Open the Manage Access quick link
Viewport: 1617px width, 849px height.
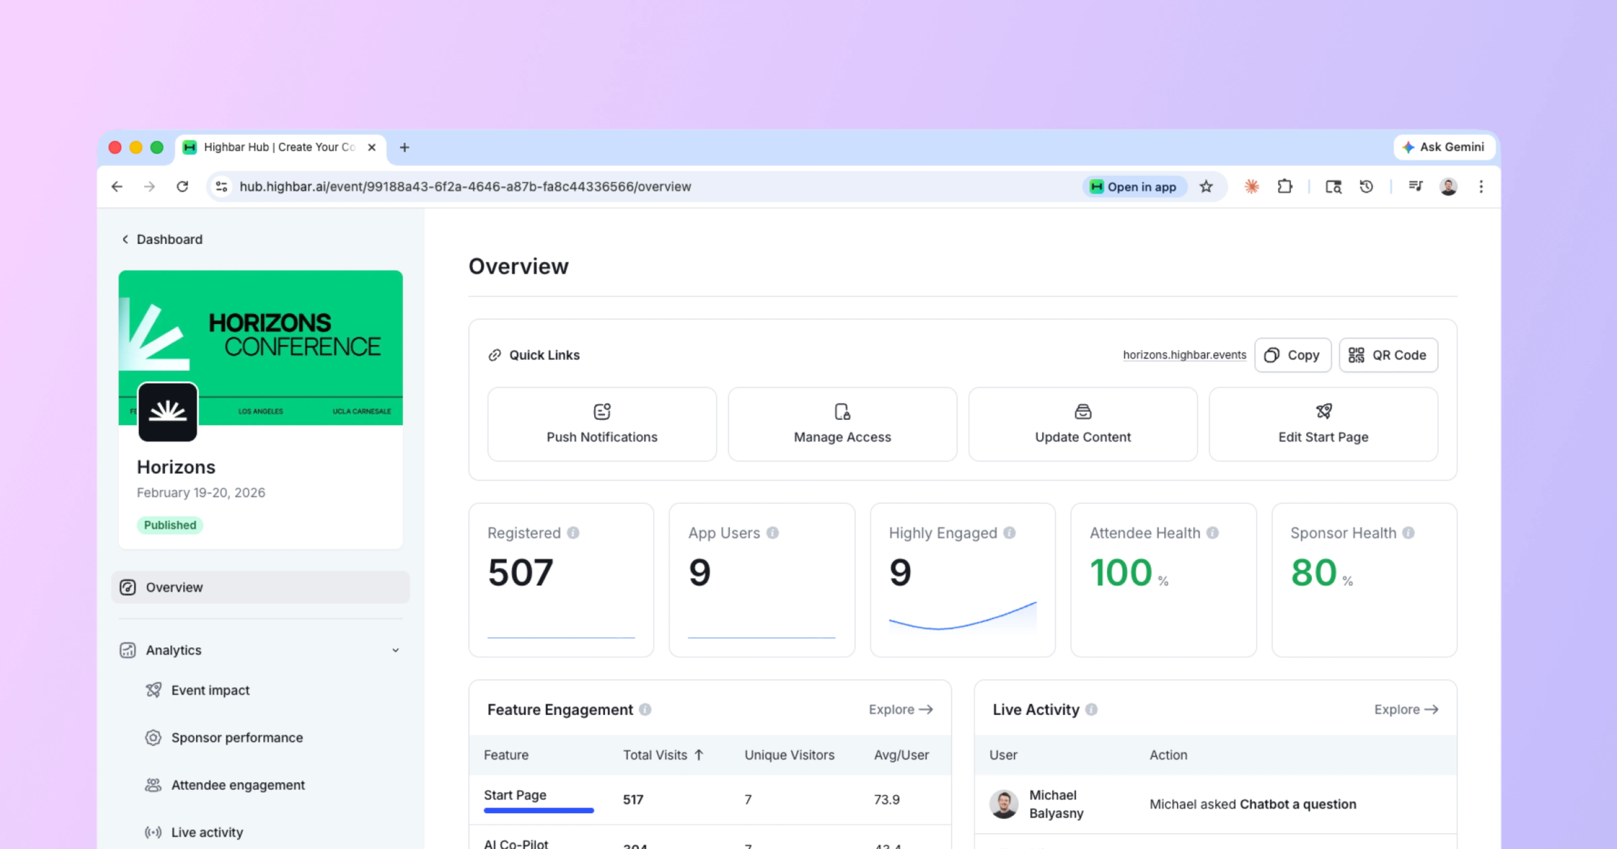[842, 424]
